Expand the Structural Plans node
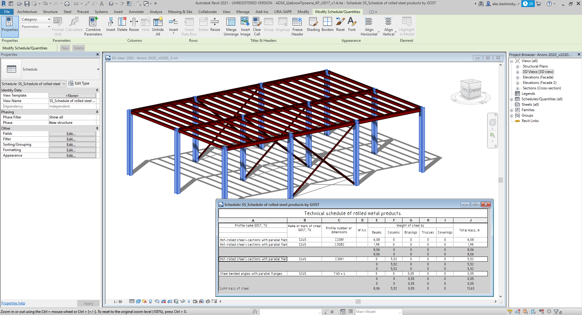Image resolution: width=582 pixels, height=315 pixels. [x=518, y=67]
